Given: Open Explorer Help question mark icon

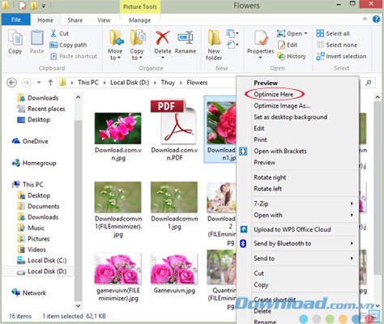Looking at the screenshot, I should pyautogui.click(x=376, y=19).
